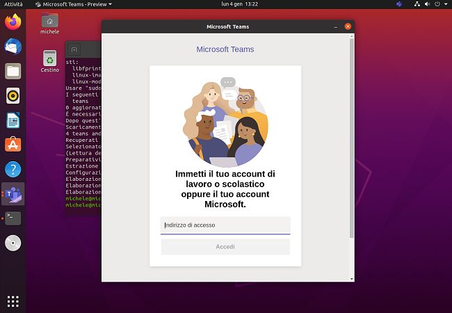The height and width of the screenshot is (313, 452).
Task: Open Ubuntu Software store icon
Action: pos(13,145)
